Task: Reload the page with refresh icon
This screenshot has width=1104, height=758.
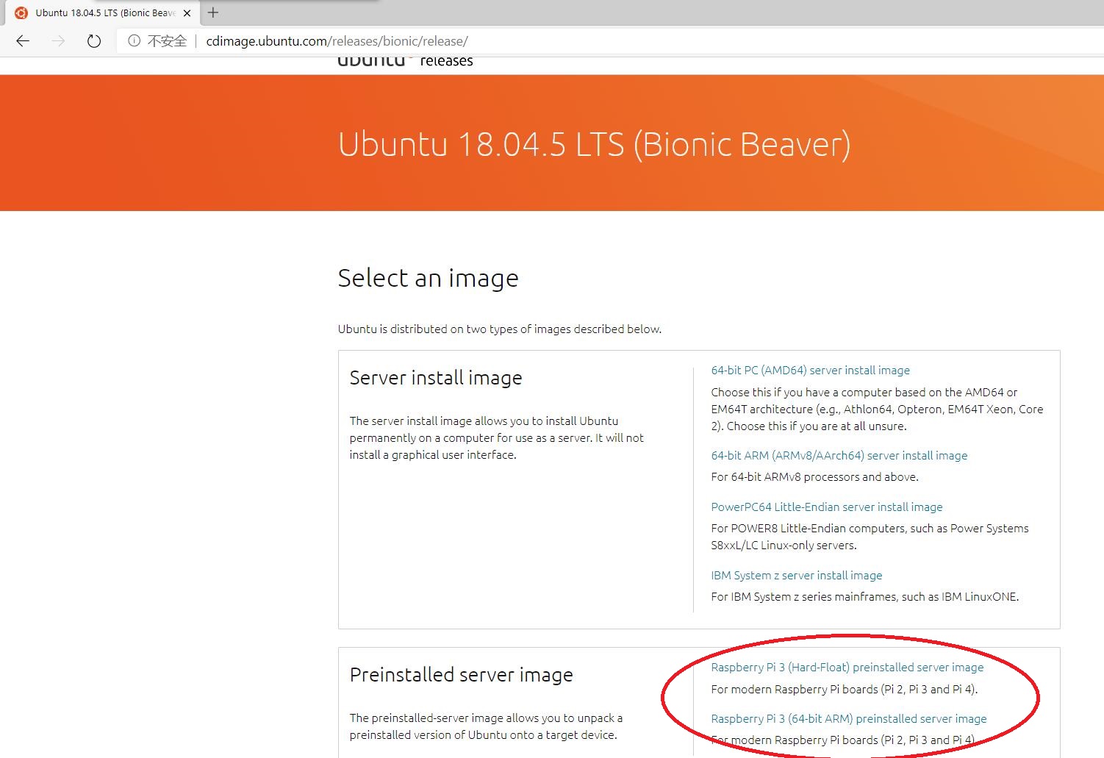Action: point(93,41)
